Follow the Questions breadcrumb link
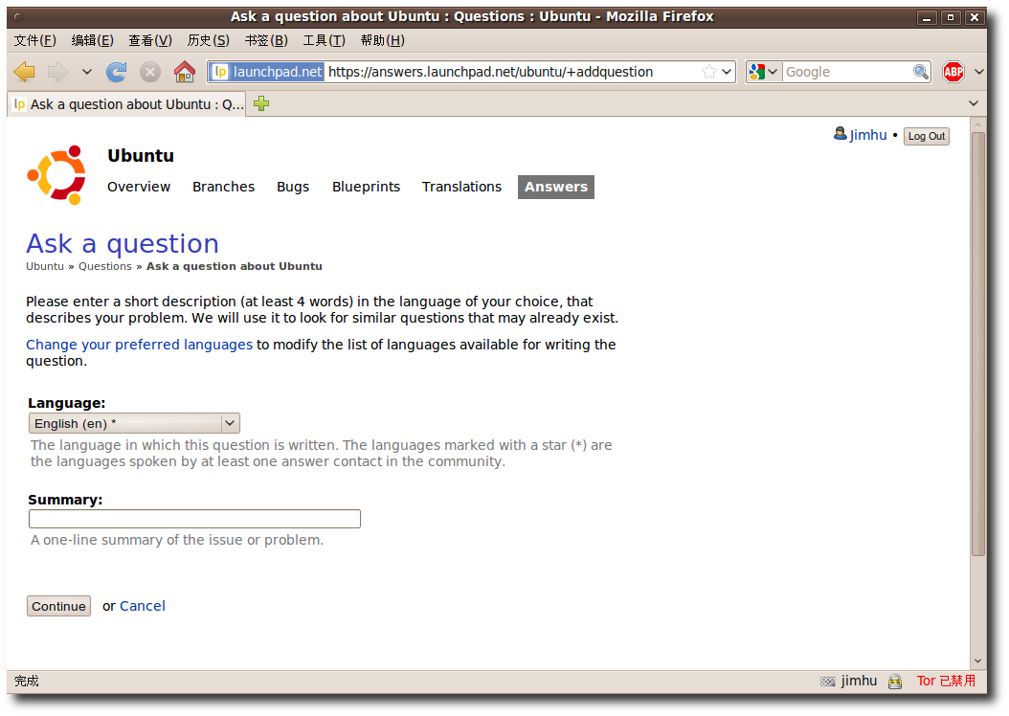The width and height of the screenshot is (1009, 716). [x=105, y=266]
